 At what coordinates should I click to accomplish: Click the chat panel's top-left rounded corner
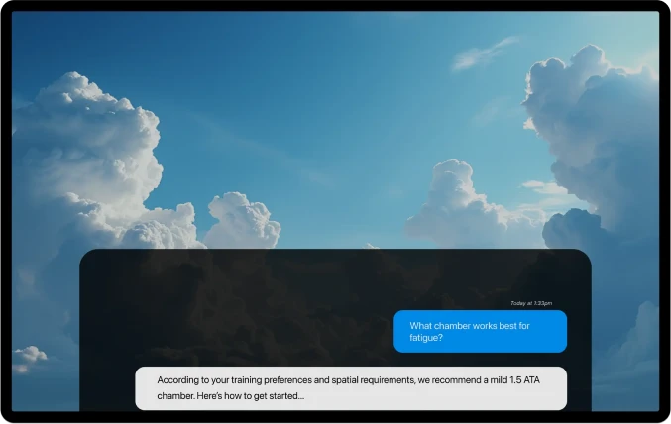[x=88, y=257]
